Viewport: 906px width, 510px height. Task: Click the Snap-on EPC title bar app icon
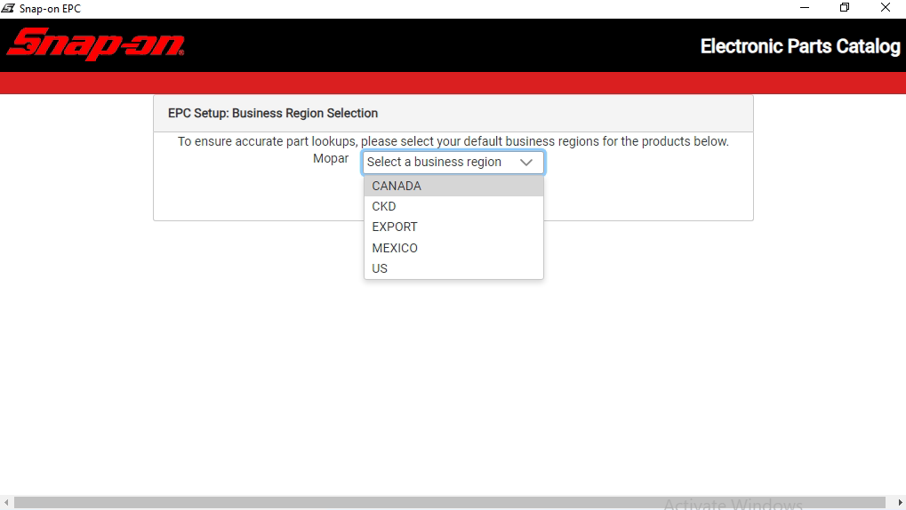tap(8, 8)
